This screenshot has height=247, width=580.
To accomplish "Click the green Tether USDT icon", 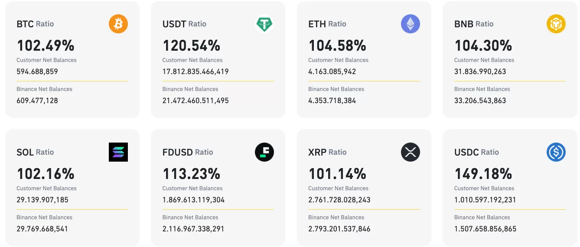I will 264,24.
